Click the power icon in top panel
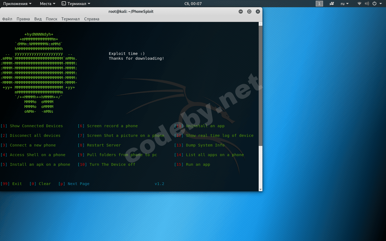The height and width of the screenshot is (241, 386). [x=374, y=4]
